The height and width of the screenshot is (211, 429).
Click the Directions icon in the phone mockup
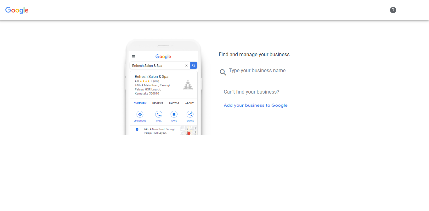140,114
